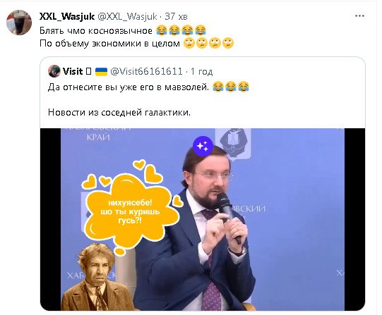Viewport: 382px width, 315px height.
Task: Click the 1 год quoted timestamp
Action: point(202,72)
